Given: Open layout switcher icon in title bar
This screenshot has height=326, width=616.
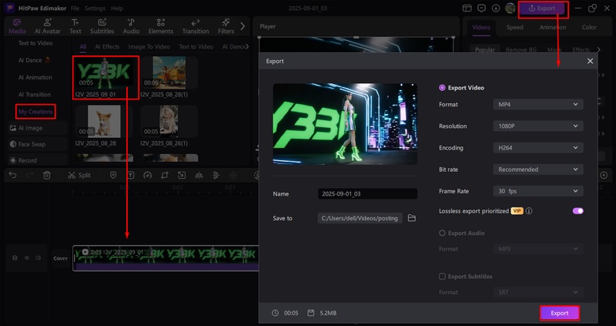Looking at the screenshot, I should pos(467,8).
